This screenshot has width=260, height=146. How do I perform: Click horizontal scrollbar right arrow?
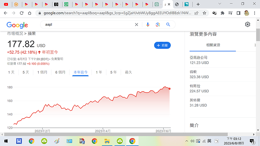(x=254, y=134)
